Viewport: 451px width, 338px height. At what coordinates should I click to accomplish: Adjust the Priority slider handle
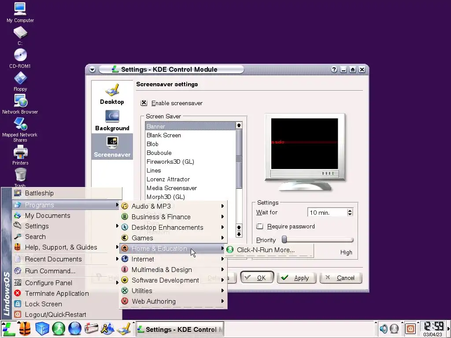(284, 239)
